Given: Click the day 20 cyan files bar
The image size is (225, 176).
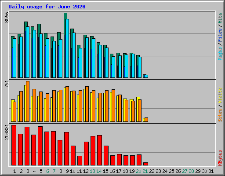Looking at the screenshot, I should (140, 67).
